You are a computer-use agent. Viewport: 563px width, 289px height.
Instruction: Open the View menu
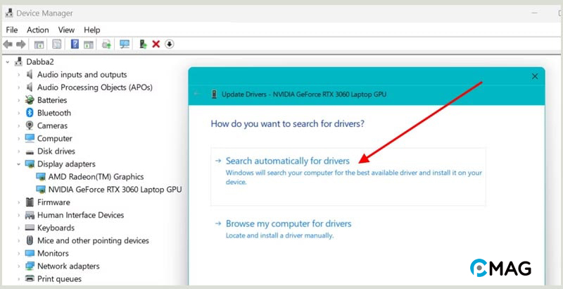(x=67, y=30)
